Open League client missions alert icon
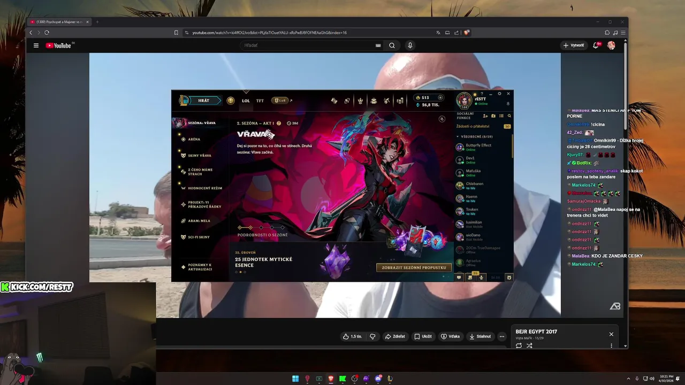The height and width of the screenshot is (385, 685). coord(231,101)
